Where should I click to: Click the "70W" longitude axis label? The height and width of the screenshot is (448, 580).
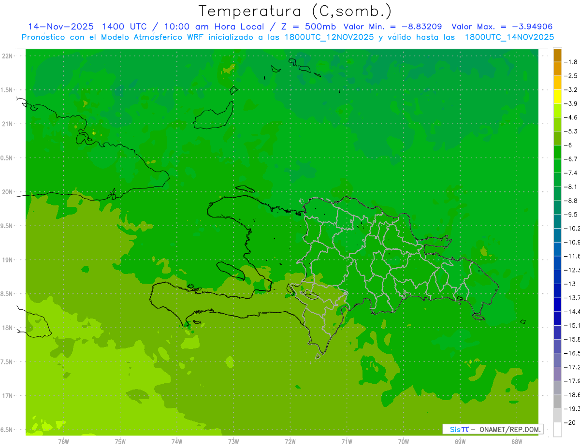pos(404,441)
